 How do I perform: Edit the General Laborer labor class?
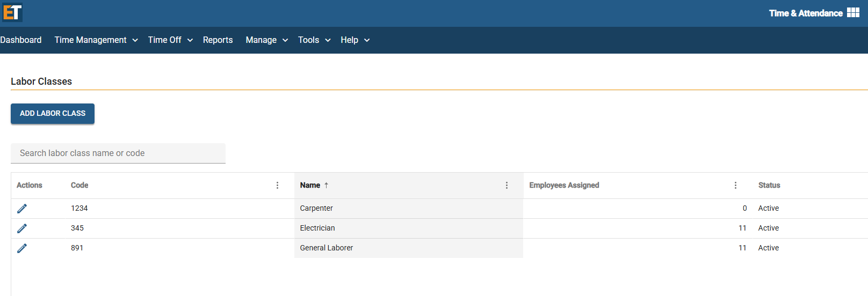tap(22, 248)
